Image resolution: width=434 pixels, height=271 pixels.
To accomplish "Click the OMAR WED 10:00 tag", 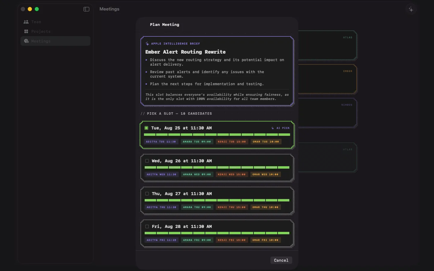I will pyautogui.click(x=266, y=174).
